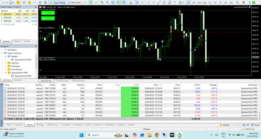The width and height of the screenshot is (261, 139).
Task: Open the chart profiles dropdown arrow
Action: tap(14, 3)
